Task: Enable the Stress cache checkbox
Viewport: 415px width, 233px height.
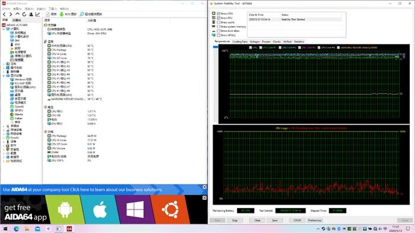Action: click(x=218, y=23)
